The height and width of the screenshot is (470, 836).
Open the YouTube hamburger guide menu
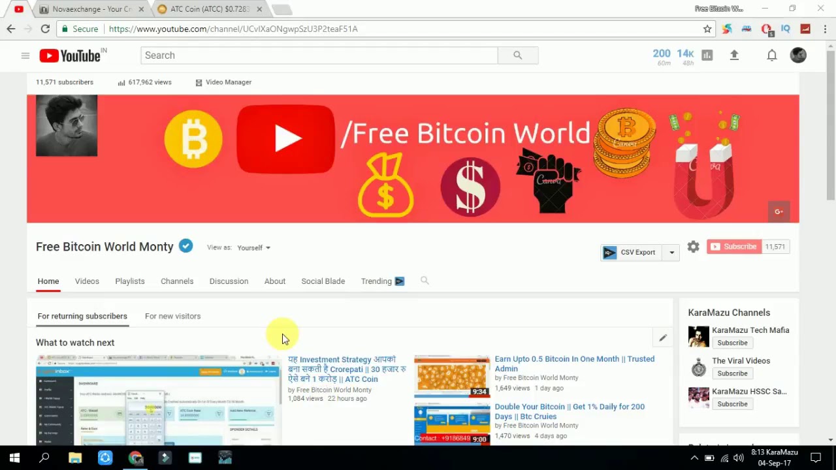(25, 55)
